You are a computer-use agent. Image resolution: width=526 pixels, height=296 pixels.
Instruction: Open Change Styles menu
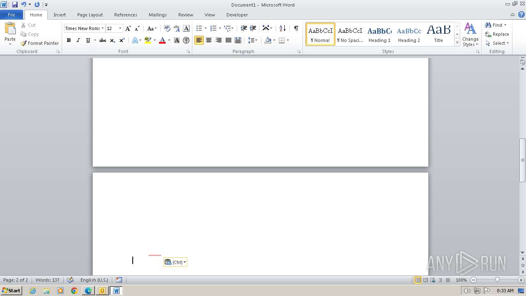[470, 35]
